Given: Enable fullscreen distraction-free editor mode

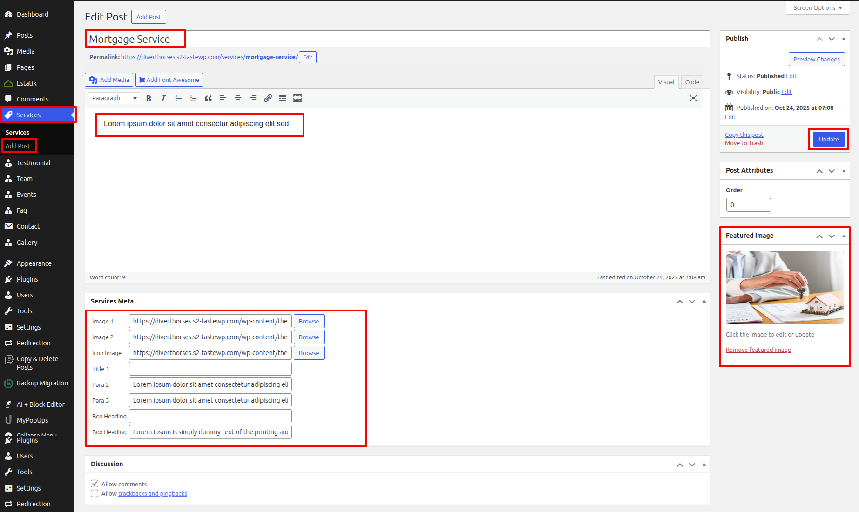Looking at the screenshot, I should [693, 98].
